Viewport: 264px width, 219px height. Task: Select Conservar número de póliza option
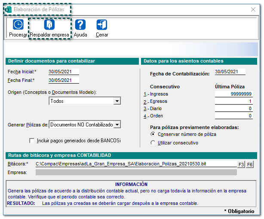point(153,134)
